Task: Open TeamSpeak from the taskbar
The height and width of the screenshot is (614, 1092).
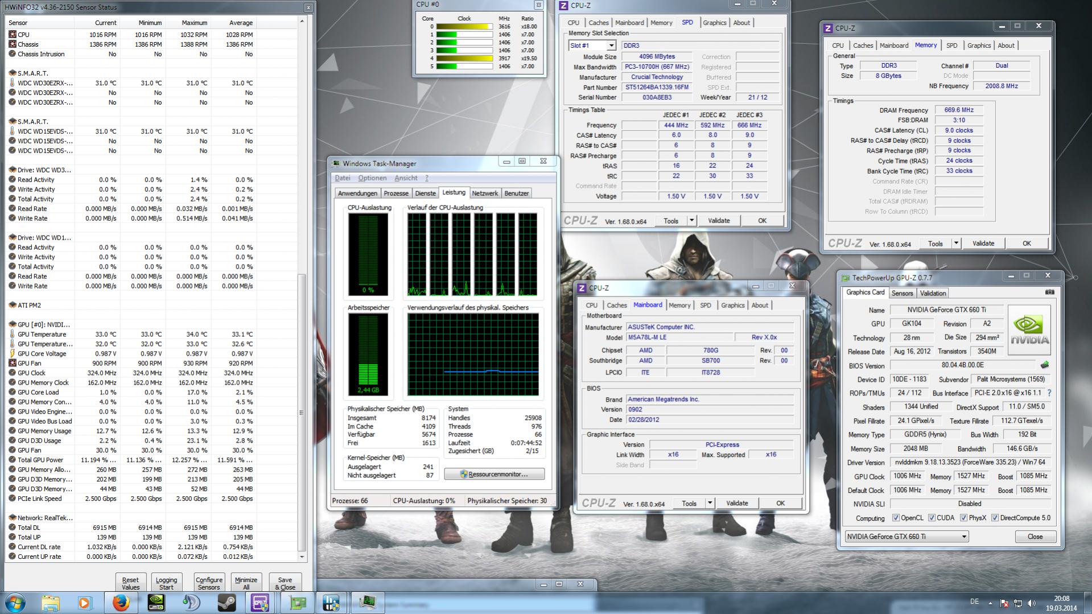Action: click(x=191, y=603)
